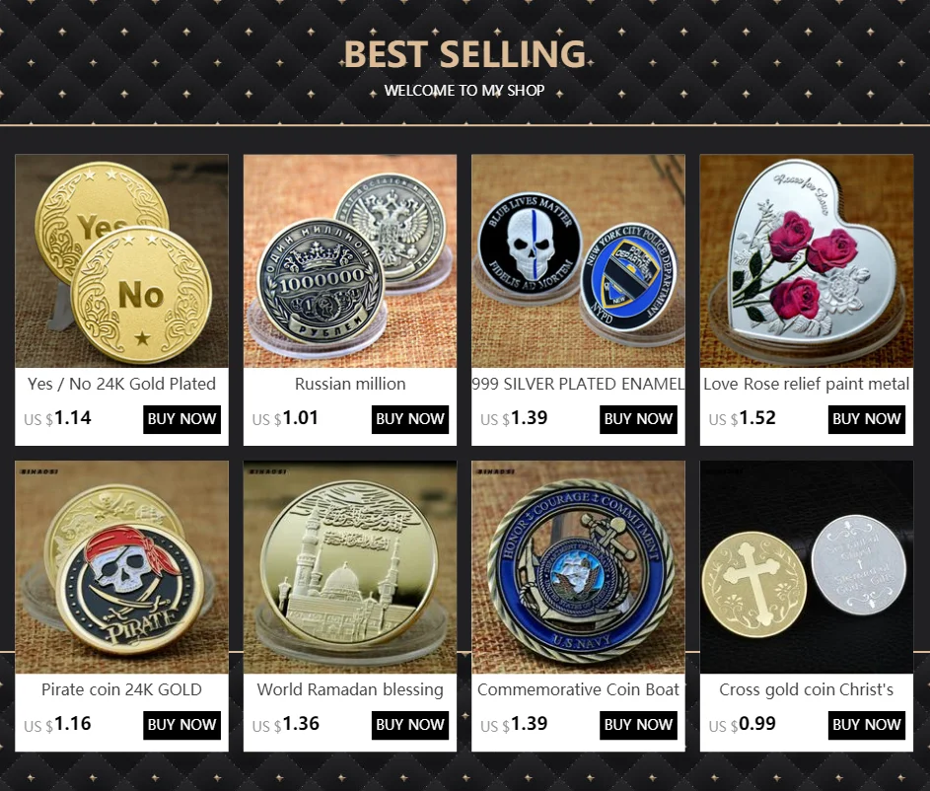
Task: Open the Yes / No gold coin image
Action: coord(121,261)
